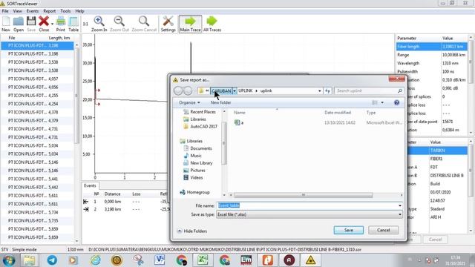Open the File menu
This screenshot has width=475, height=267.
(x=5, y=11)
